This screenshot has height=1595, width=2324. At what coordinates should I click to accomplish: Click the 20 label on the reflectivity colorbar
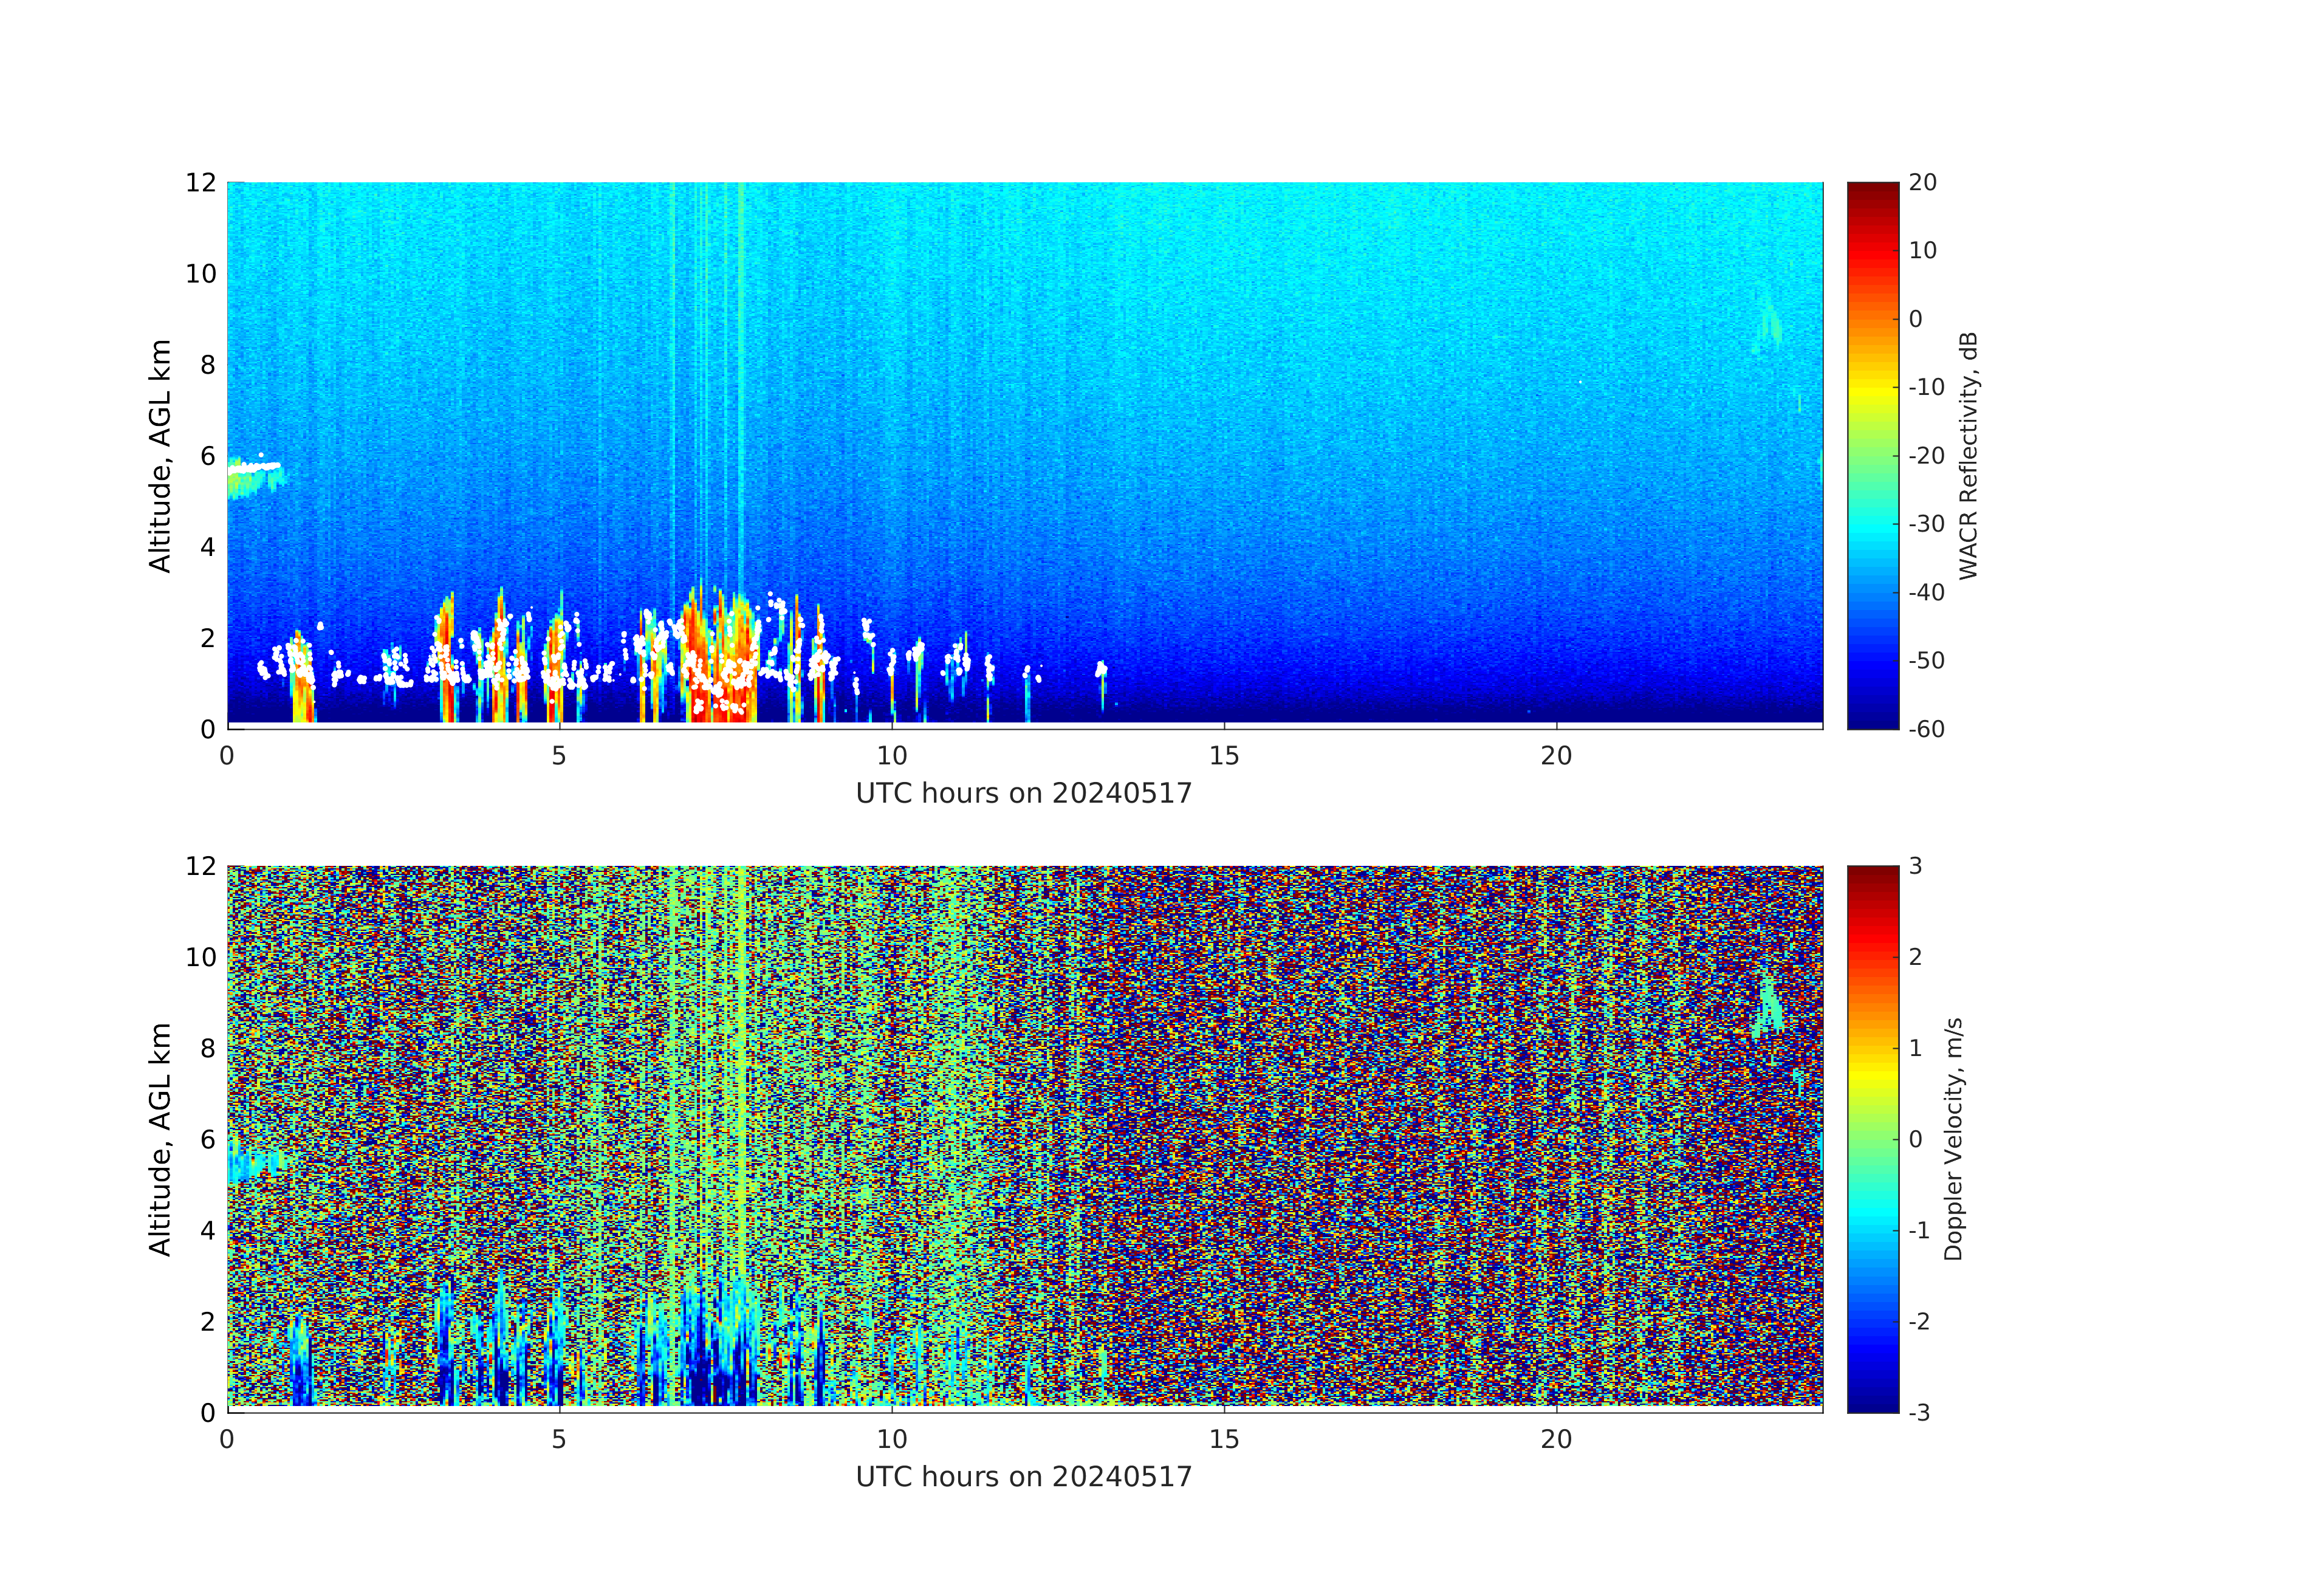(1922, 183)
